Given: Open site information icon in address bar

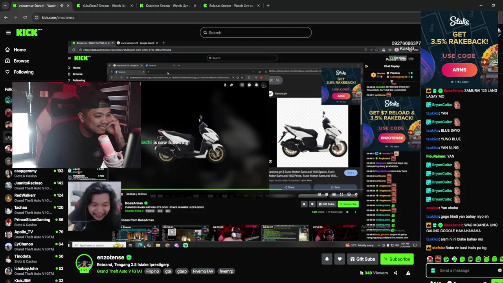Looking at the screenshot, I should point(37,17).
